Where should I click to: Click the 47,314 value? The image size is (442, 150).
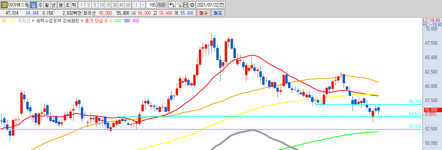point(12,13)
